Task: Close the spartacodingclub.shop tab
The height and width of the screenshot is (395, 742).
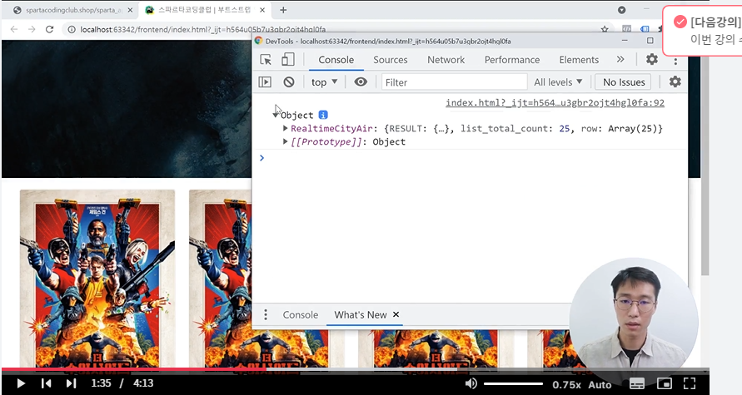Action: [130, 10]
